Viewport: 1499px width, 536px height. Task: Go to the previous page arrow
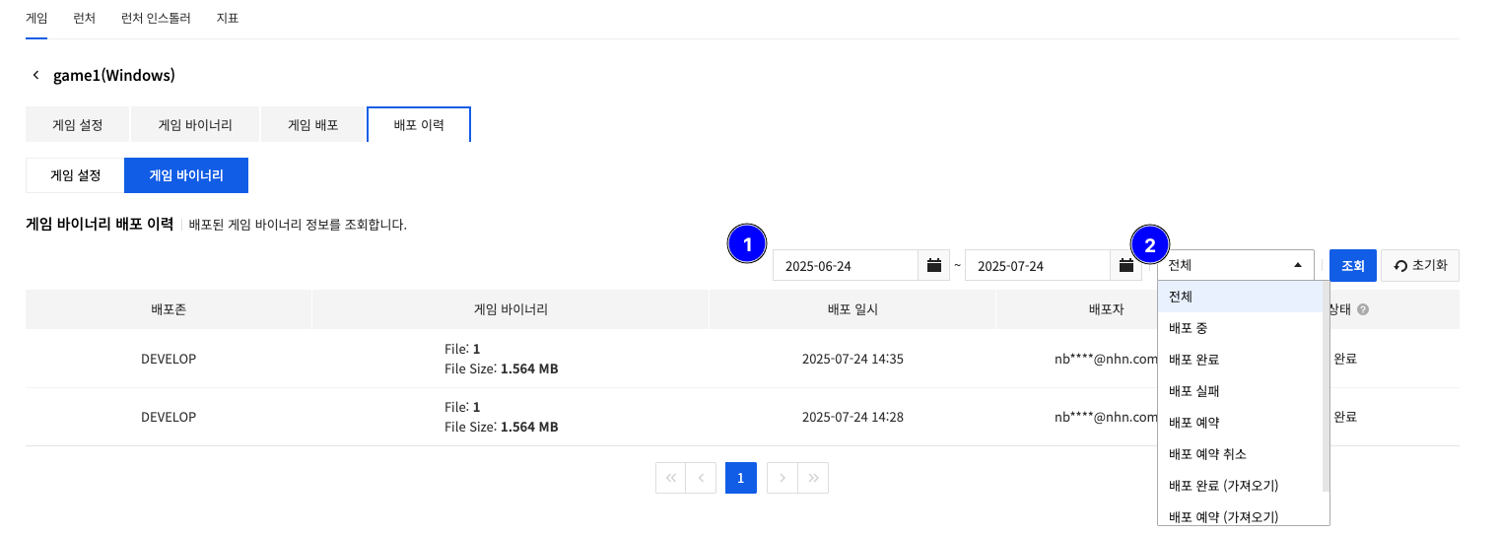701,478
